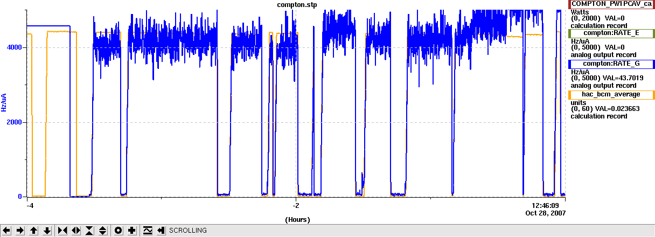
Task: Select the compton:RATE_E legend entry
Action: coord(611,33)
